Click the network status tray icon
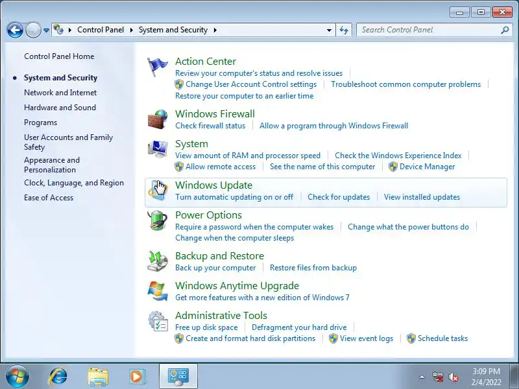519x389 pixels. coord(437,377)
